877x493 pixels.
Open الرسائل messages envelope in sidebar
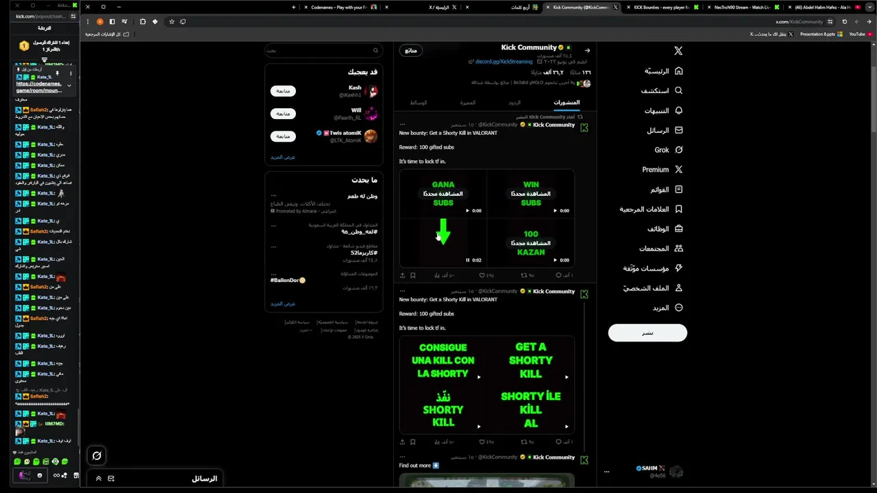pos(678,130)
